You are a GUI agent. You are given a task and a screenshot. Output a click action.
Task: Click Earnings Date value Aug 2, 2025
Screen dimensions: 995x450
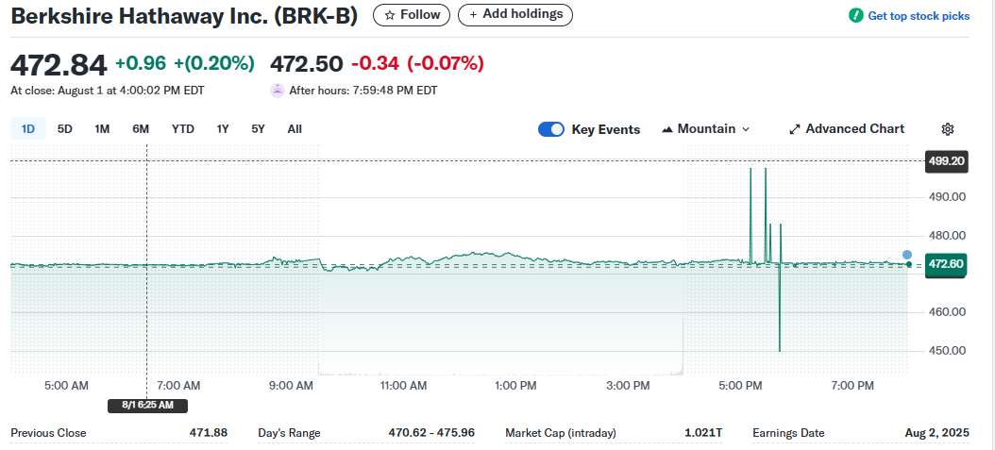point(937,433)
